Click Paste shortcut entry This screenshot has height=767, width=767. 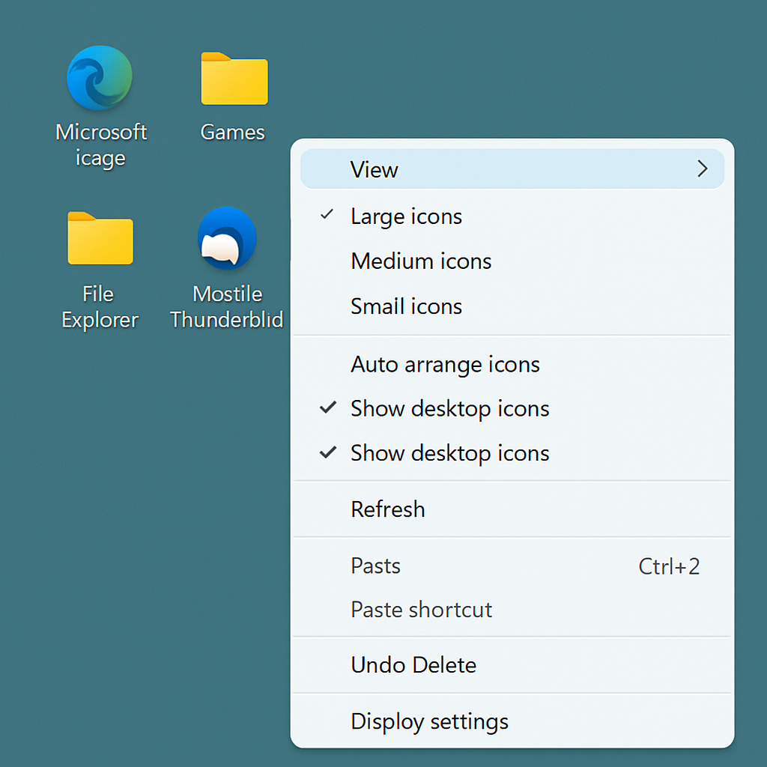point(512,610)
